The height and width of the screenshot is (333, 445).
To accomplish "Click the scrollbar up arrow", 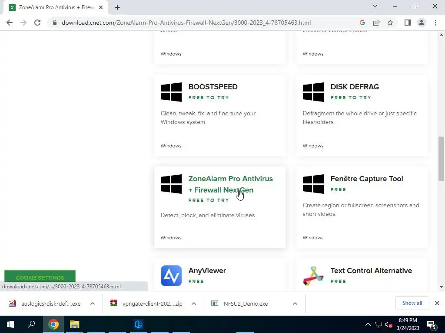I will tap(441, 35).
